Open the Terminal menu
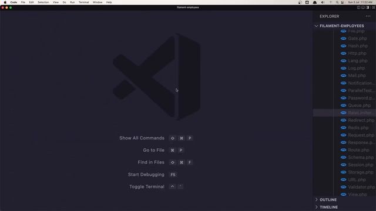 pos(83,2)
